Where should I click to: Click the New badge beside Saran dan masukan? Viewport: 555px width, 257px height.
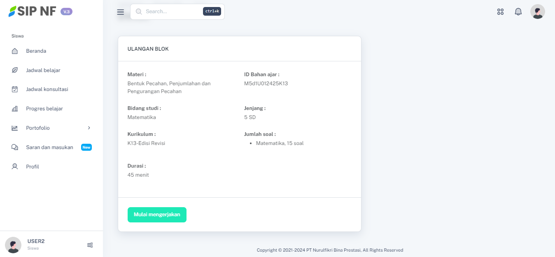tap(86, 147)
